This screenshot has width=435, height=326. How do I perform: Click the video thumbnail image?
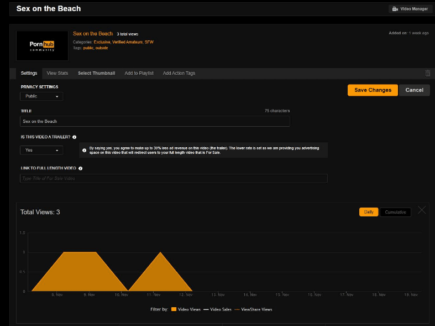42,45
